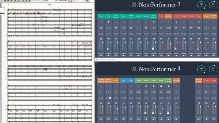Open the Celesta channel name selector

click(131, 80)
